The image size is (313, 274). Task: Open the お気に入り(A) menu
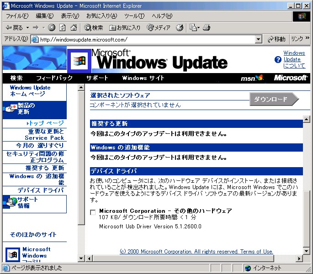pos(101,16)
